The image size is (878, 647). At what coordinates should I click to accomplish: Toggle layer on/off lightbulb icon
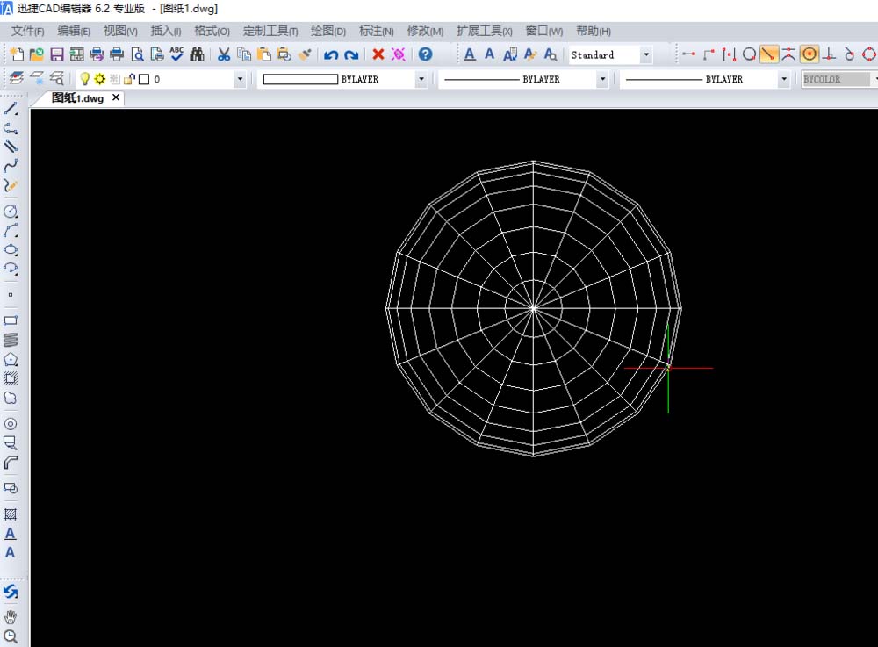85,79
